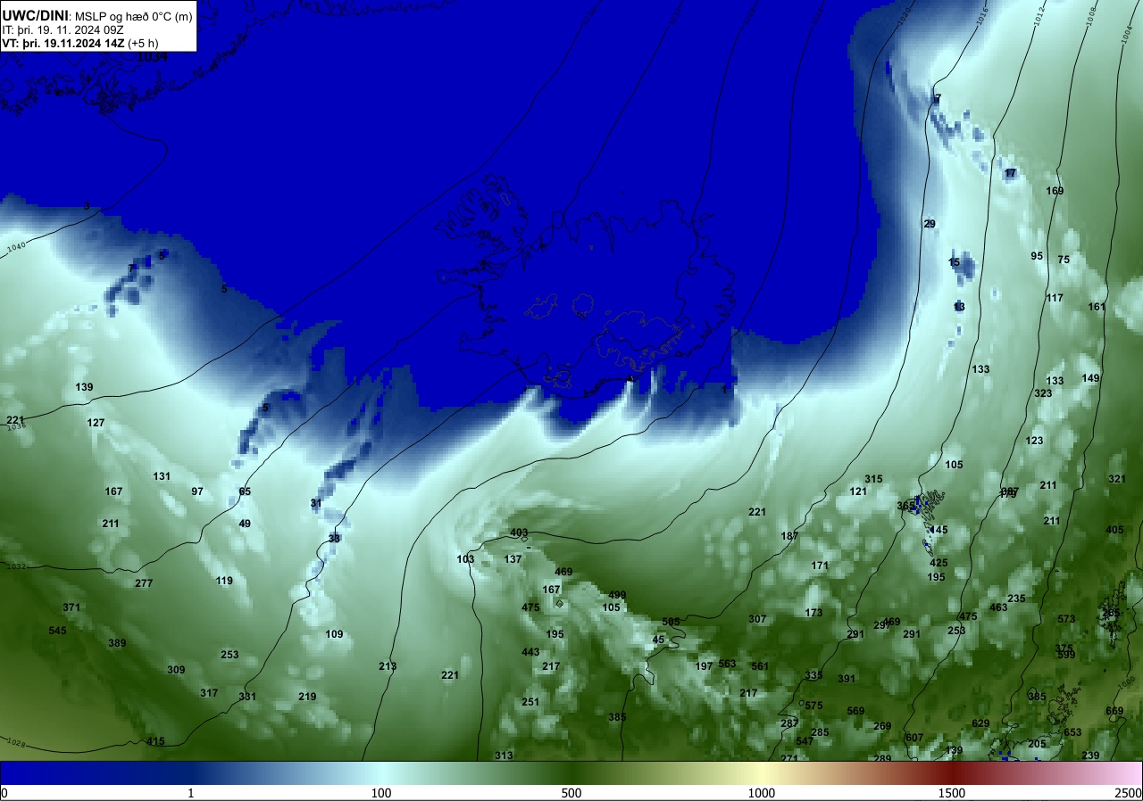The width and height of the screenshot is (1143, 801).
Task: Click the map value 463
Action: pos(998,607)
